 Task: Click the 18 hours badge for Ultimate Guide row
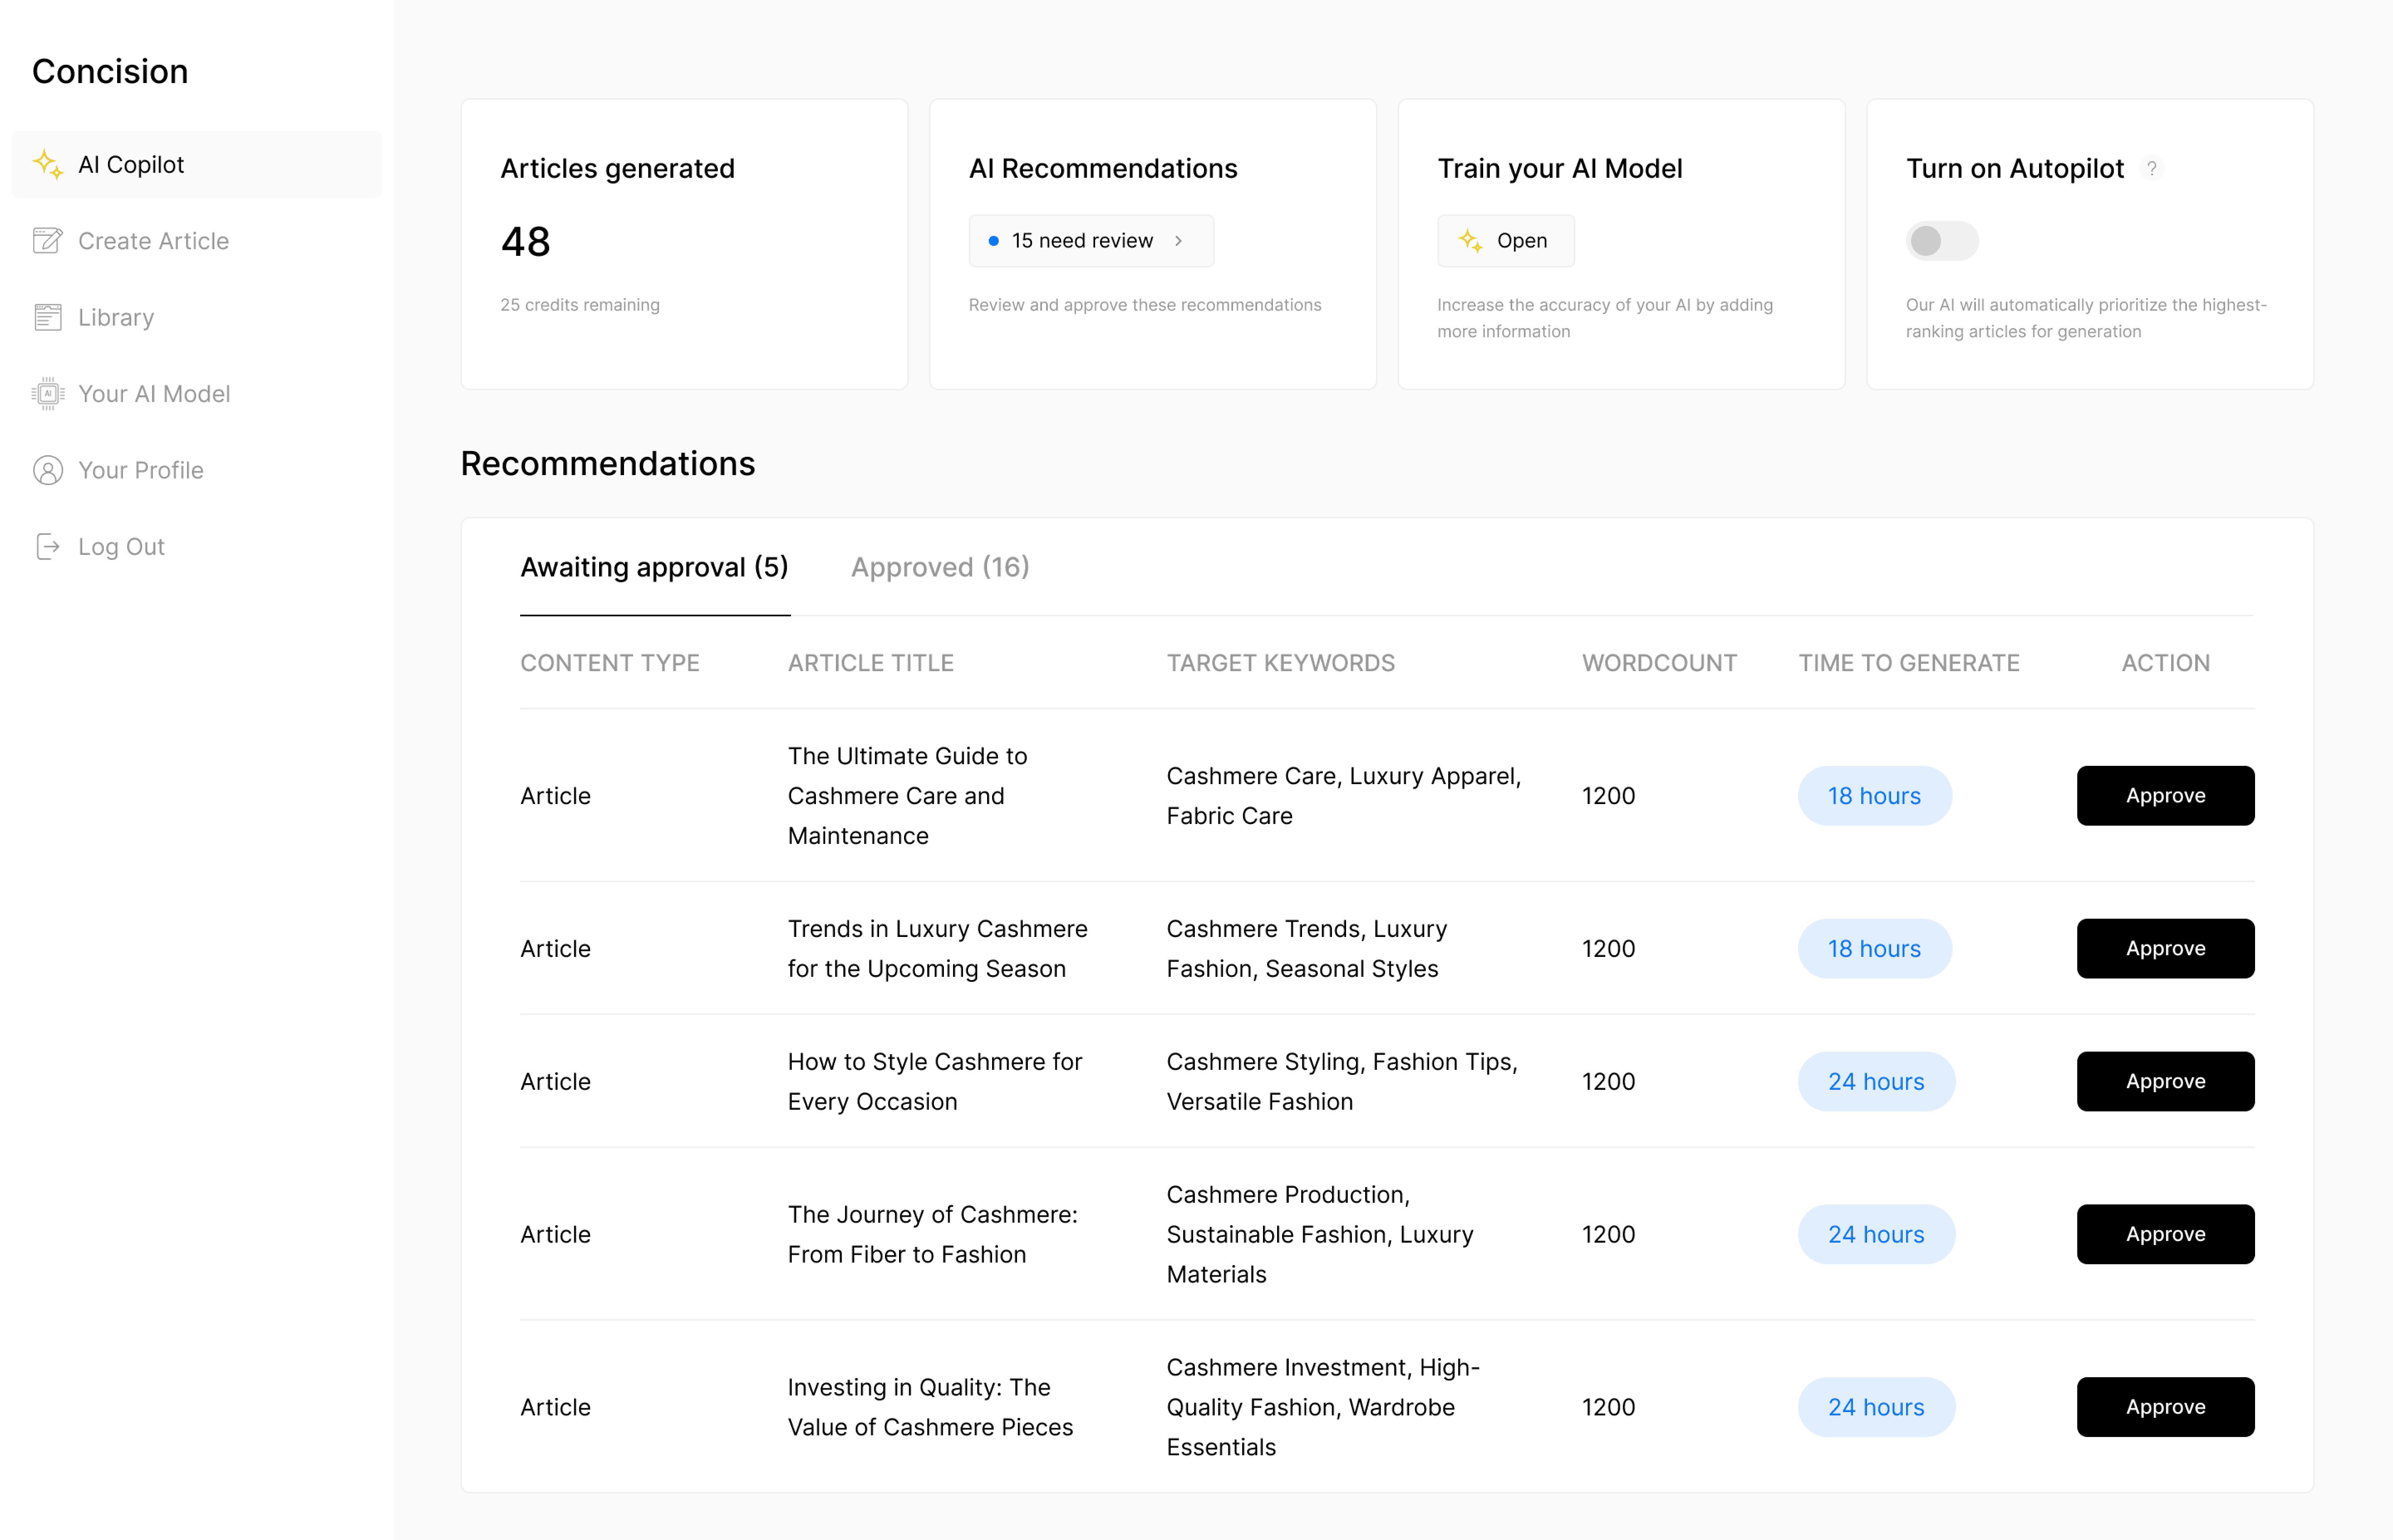point(1875,796)
